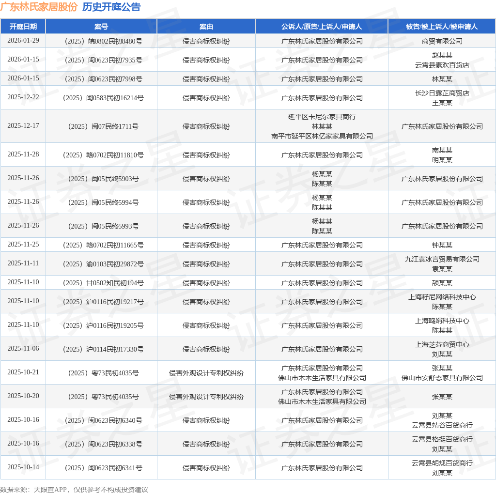
Task: Select case number (2025)沪0116民初19217号
Action: click(103, 302)
